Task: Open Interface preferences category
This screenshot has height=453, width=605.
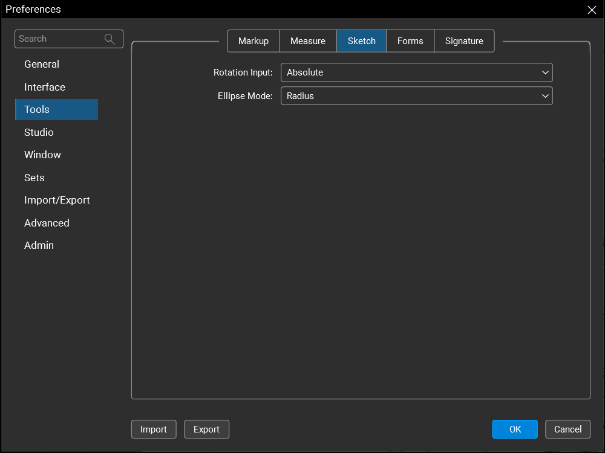Action: click(45, 87)
